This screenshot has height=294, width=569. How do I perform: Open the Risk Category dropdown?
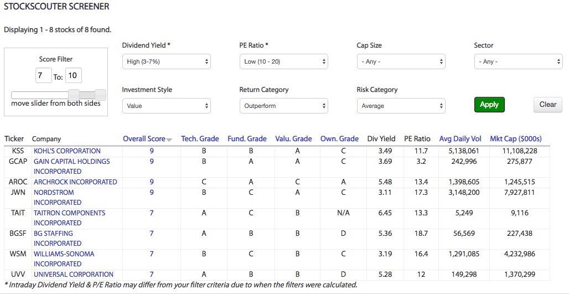click(x=401, y=106)
